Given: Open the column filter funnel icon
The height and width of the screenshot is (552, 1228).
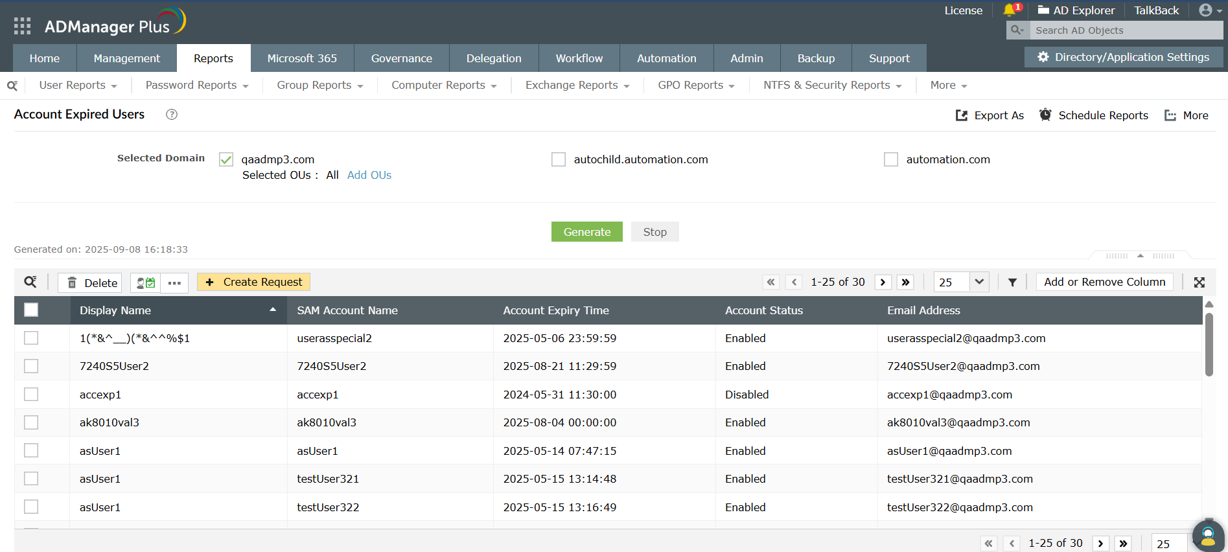Looking at the screenshot, I should point(1012,282).
